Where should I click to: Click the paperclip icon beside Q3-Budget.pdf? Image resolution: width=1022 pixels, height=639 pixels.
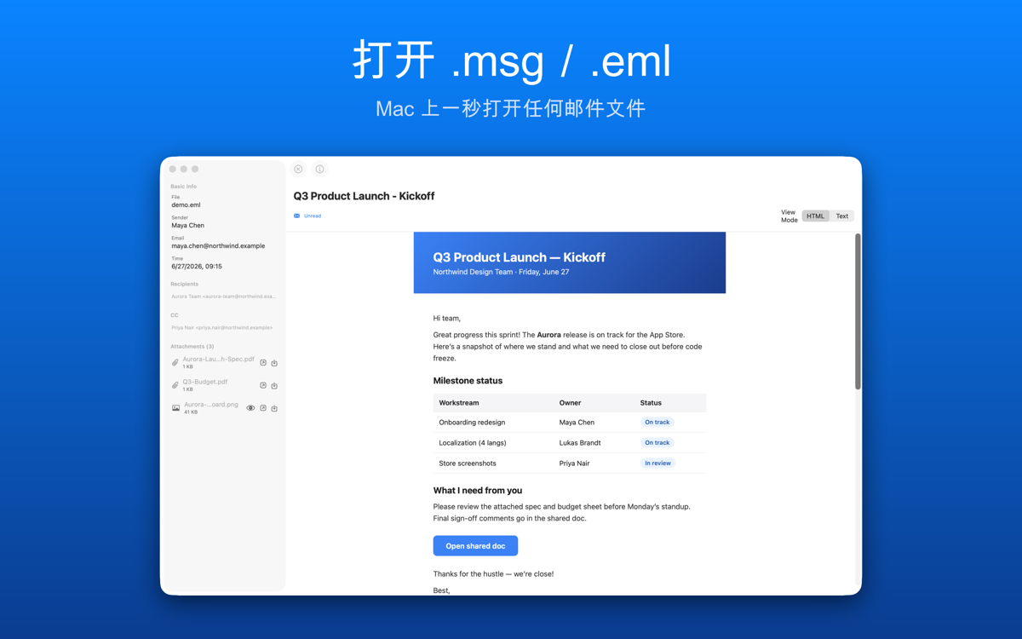click(x=175, y=385)
